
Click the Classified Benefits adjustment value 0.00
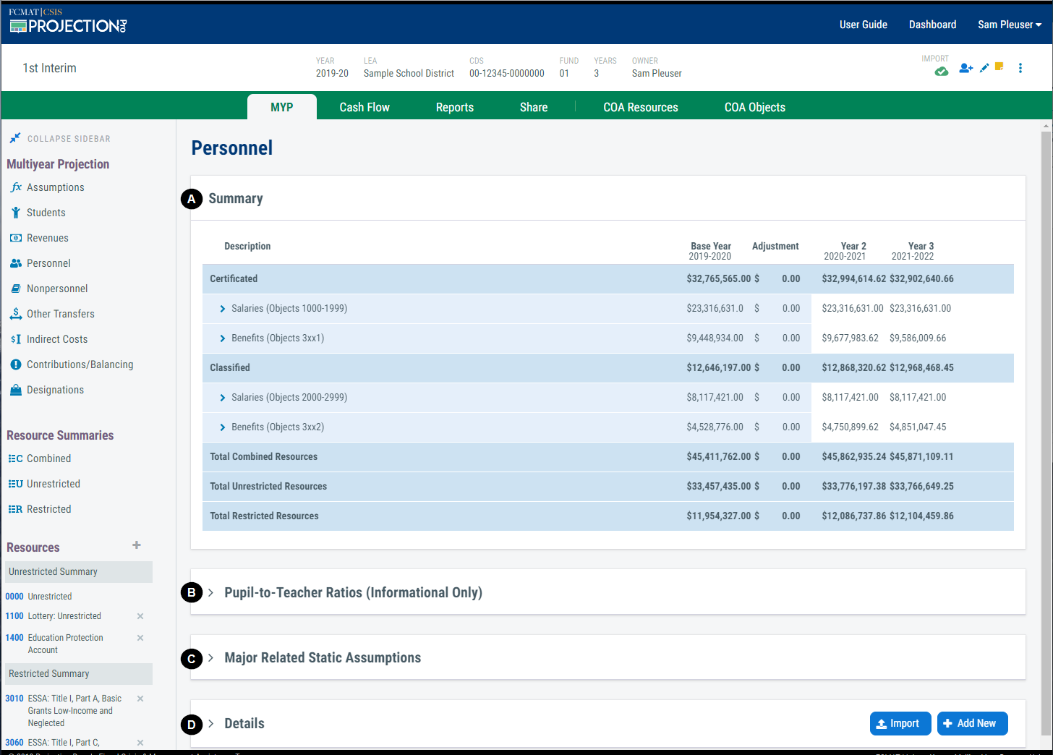tap(791, 427)
